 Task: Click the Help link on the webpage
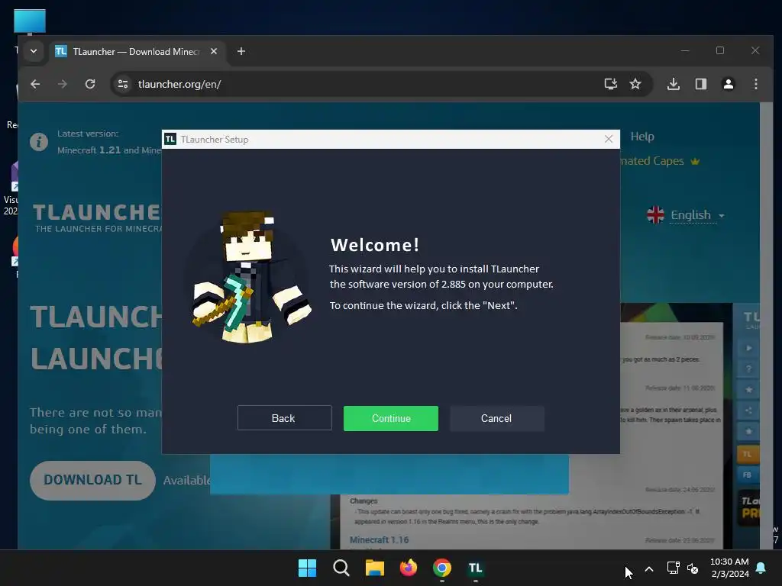click(642, 137)
